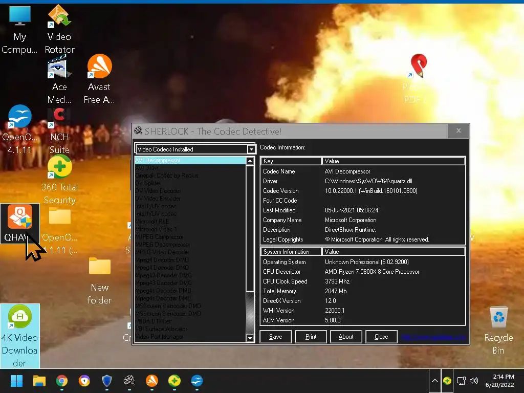This screenshot has height=393, width=524.
Task: Open the network tray icon
Action: (462, 381)
